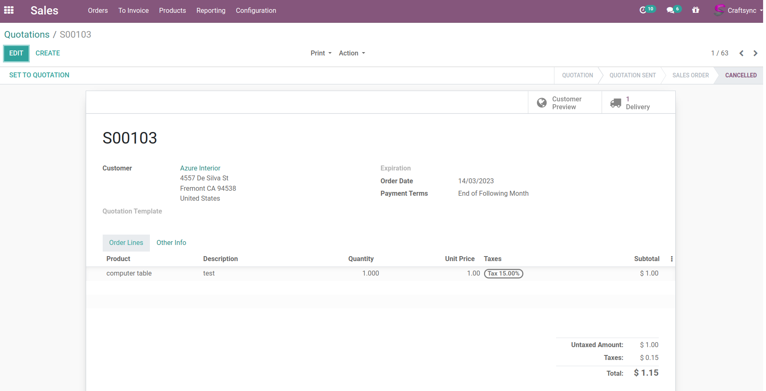This screenshot has width=766, height=391.
Task: Click the computer table order line
Action: [x=129, y=273]
